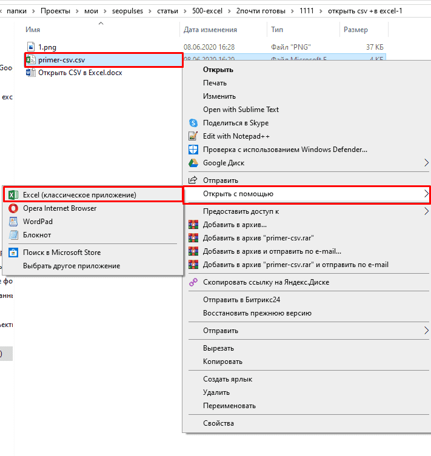Choose Добавить в архив и отправить по e-mail…
Viewport: 431px width, 456px height.
(272, 251)
